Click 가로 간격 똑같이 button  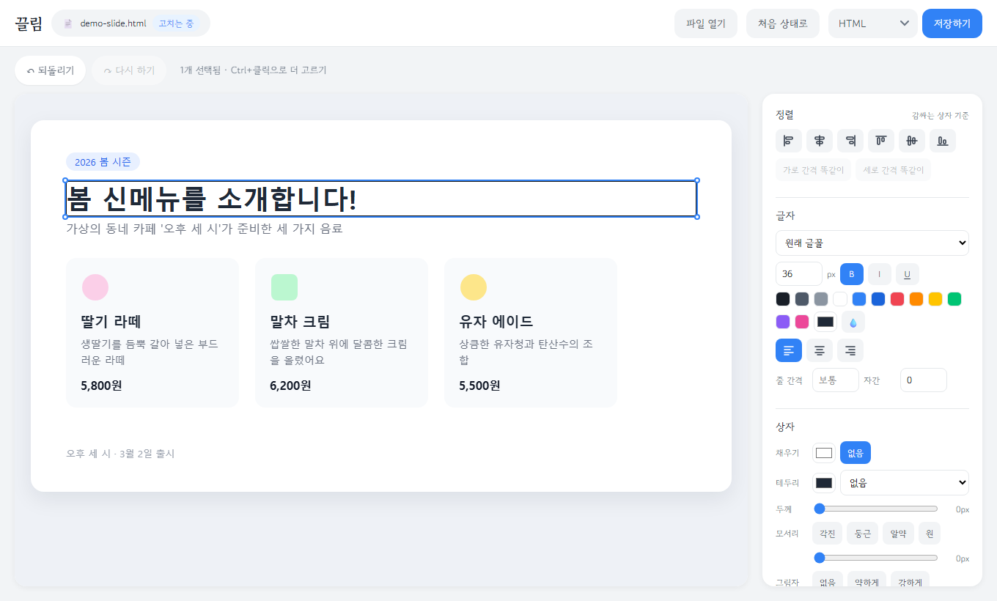814,170
